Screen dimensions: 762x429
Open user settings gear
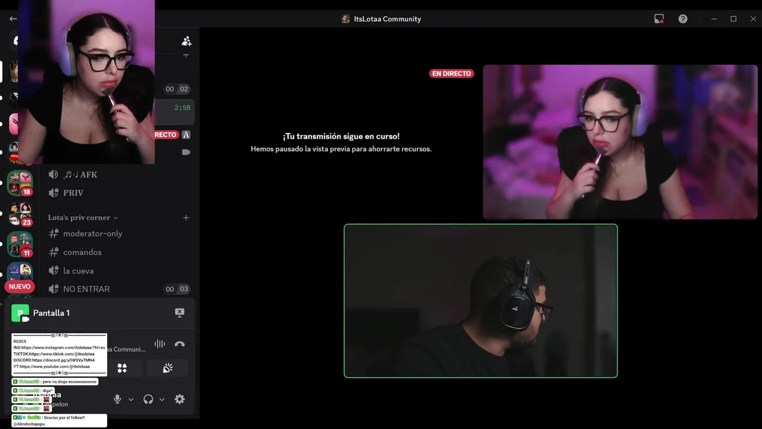(x=179, y=399)
